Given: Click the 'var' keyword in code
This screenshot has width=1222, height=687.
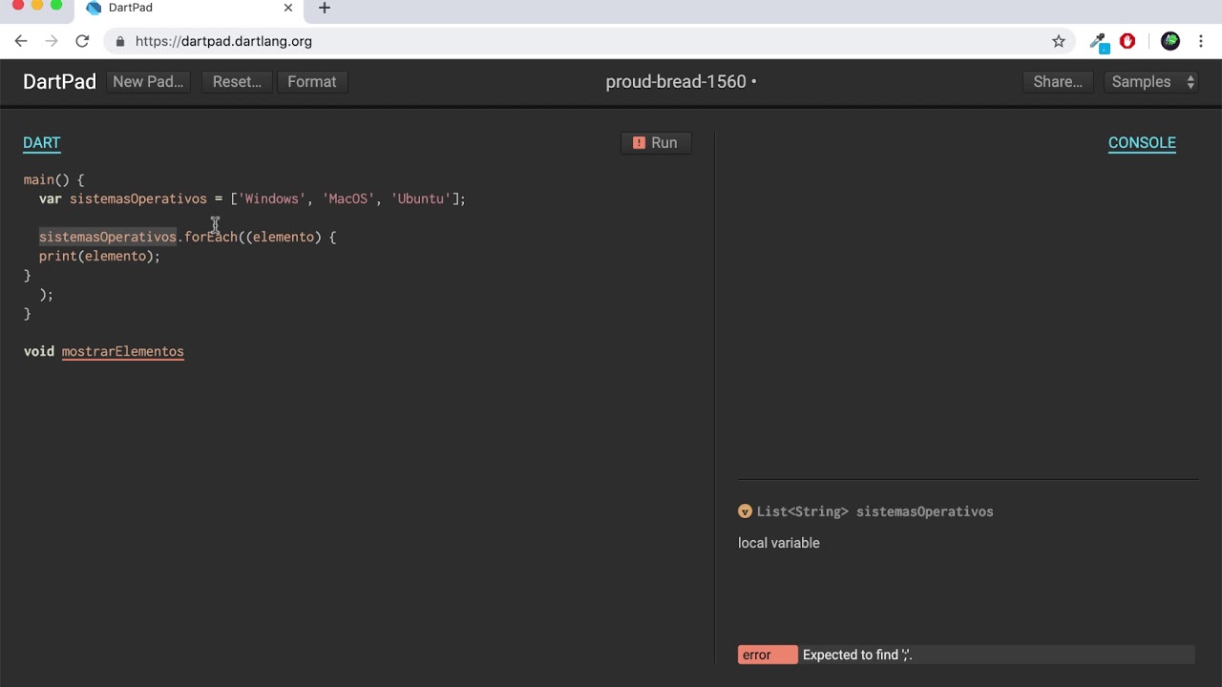Looking at the screenshot, I should [x=51, y=198].
